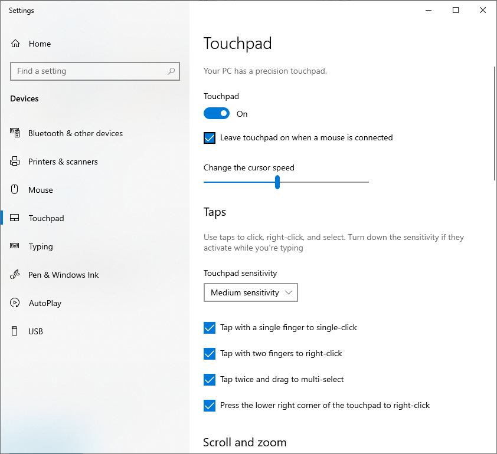Click the Home icon in sidebar
Screen dimensions: 497x454
tap(15, 44)
